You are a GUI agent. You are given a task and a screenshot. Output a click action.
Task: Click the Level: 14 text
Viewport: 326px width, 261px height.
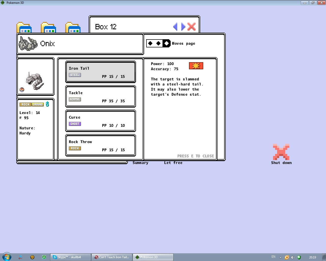(30, 113)
